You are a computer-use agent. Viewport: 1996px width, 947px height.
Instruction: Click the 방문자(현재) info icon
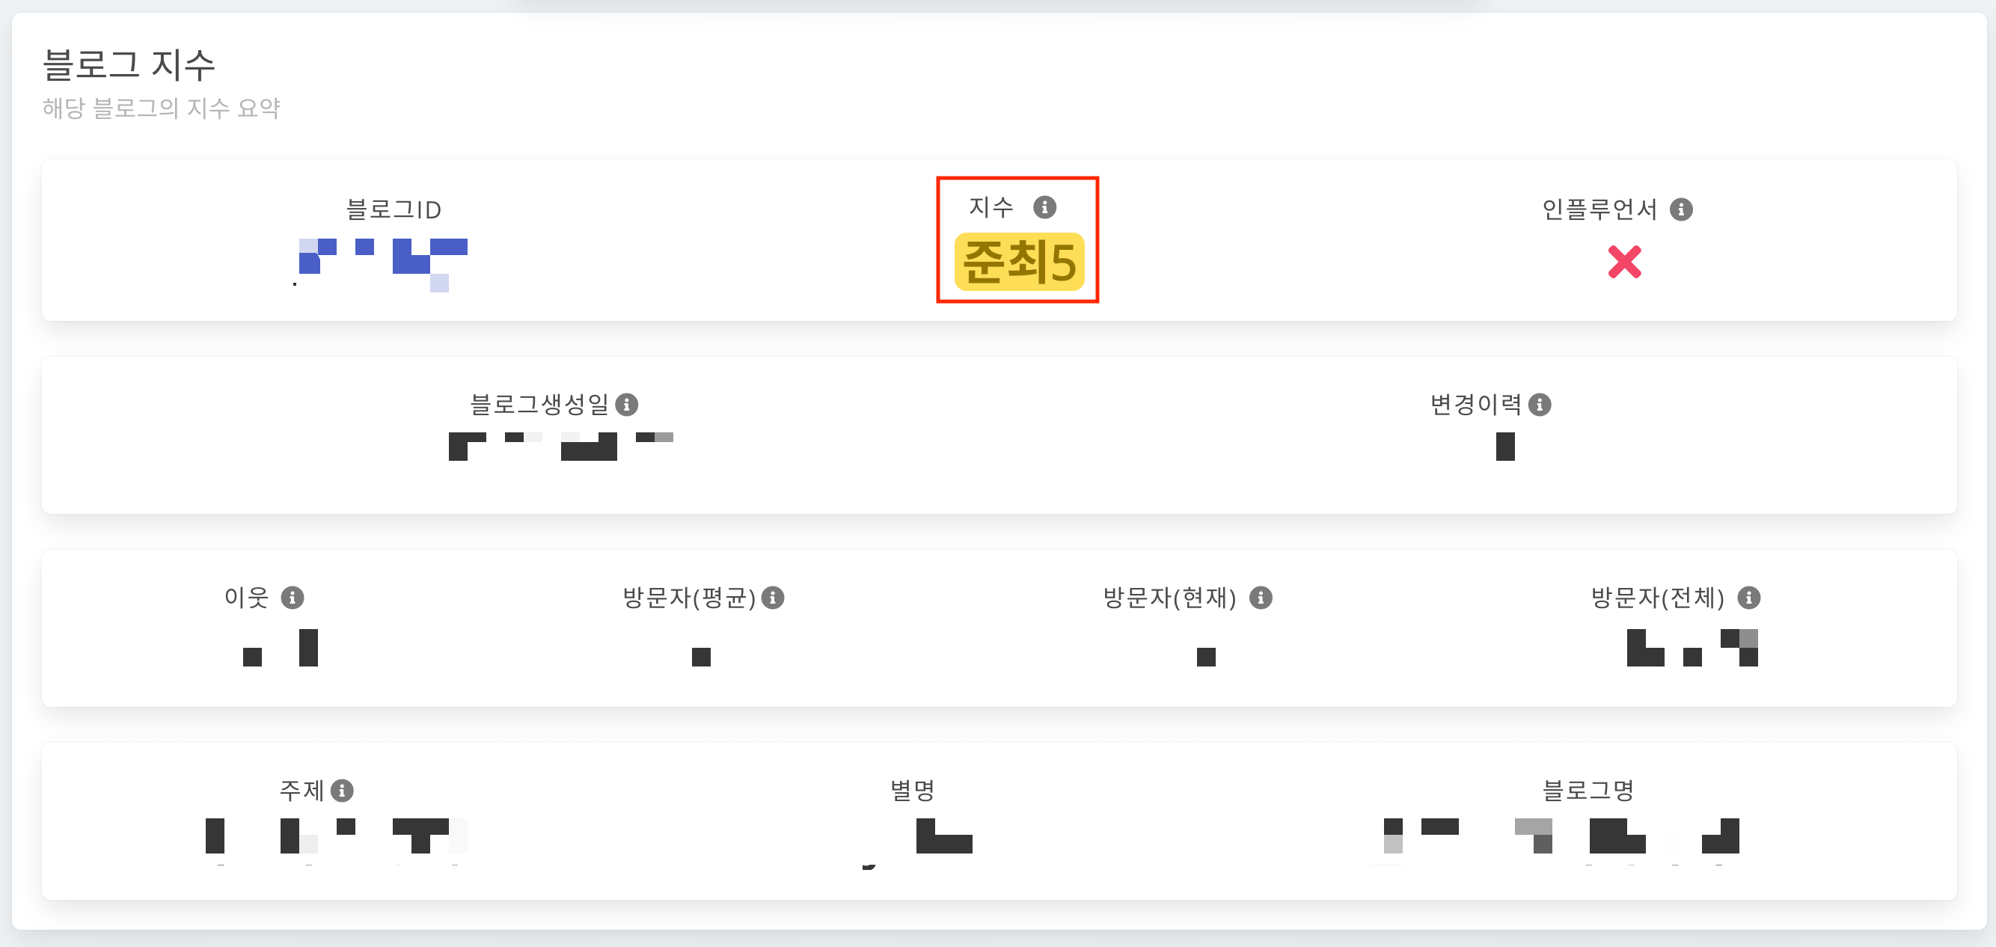pos(1261,598)
